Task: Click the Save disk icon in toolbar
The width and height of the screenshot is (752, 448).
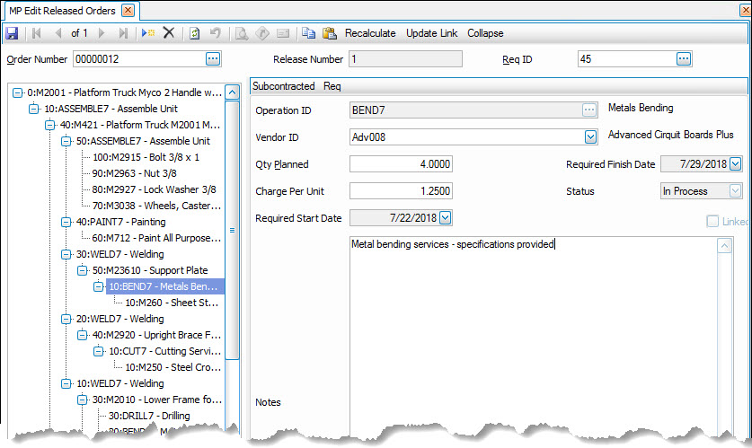Action: point(12,33)
